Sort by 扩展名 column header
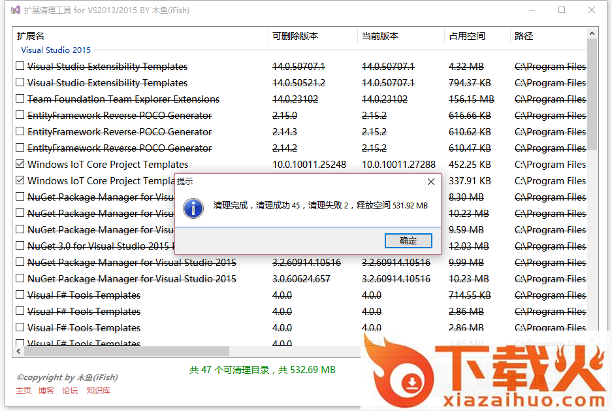This screenshot has width=612, height=411. click(x=140, y=36)
